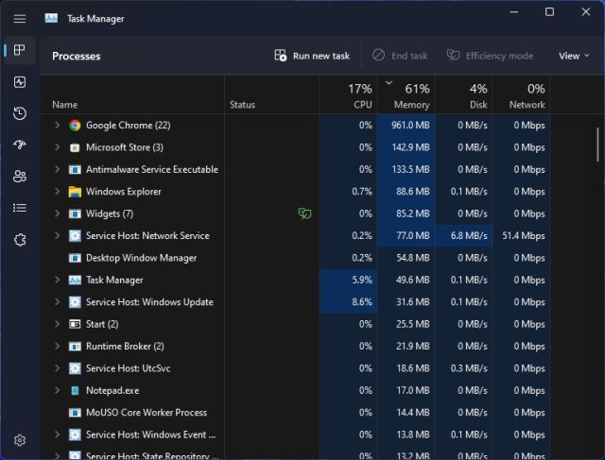Click the Task Manager process row icon
This screenshot has height=460, width=605.
[x=75, y=280]
